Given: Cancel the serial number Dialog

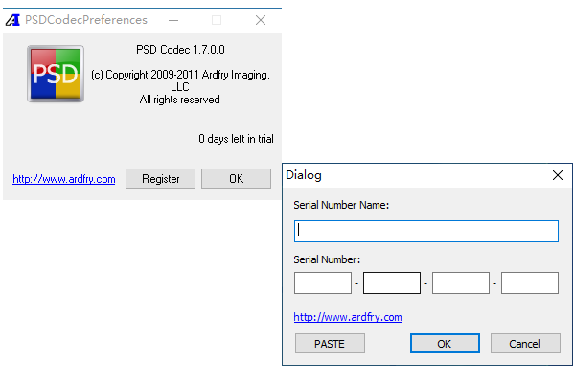Looking at the screenshot, I should [x=525, y=344].
